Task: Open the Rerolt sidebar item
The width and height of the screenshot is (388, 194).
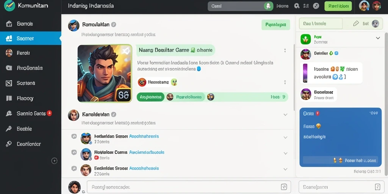Action: pyautogui.click(x=31, y=53)
